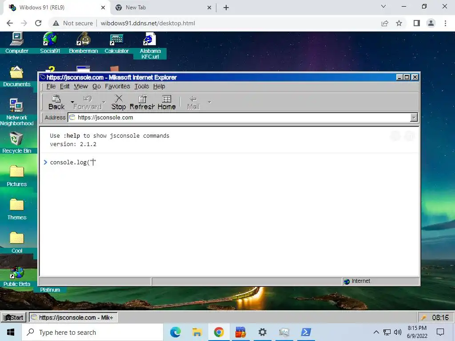
Task: Share this page from Chrome
Action: click(385, 23)
